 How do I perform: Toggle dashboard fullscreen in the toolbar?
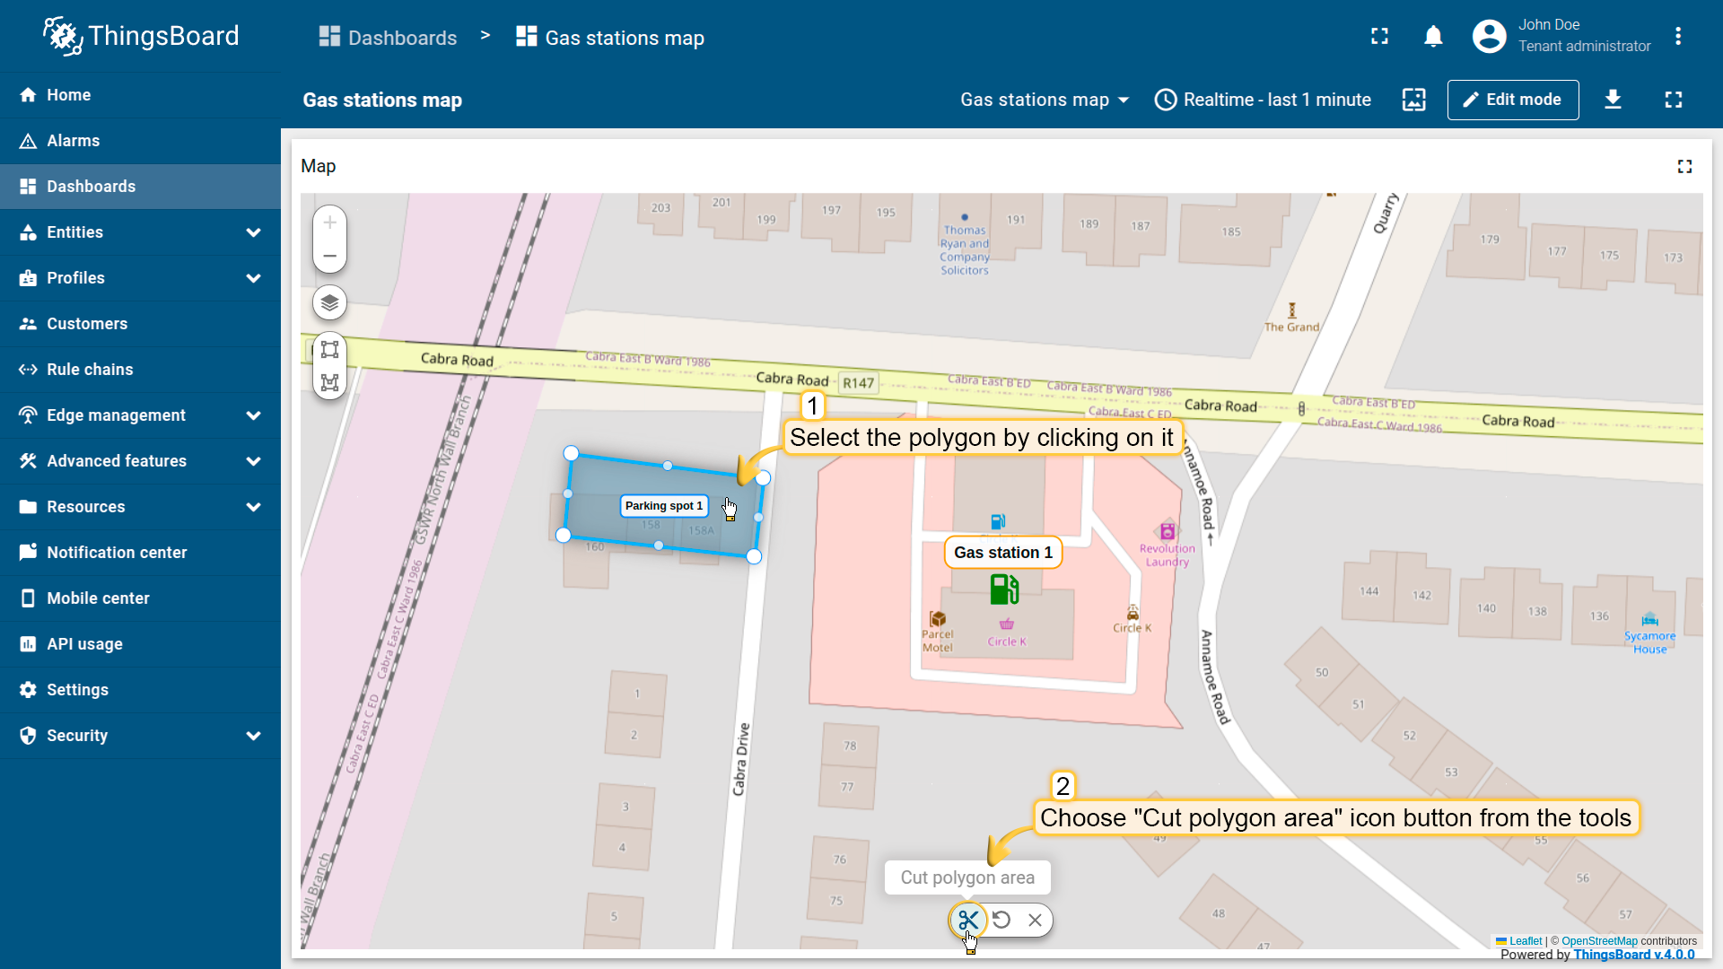tap(1673, 100)
